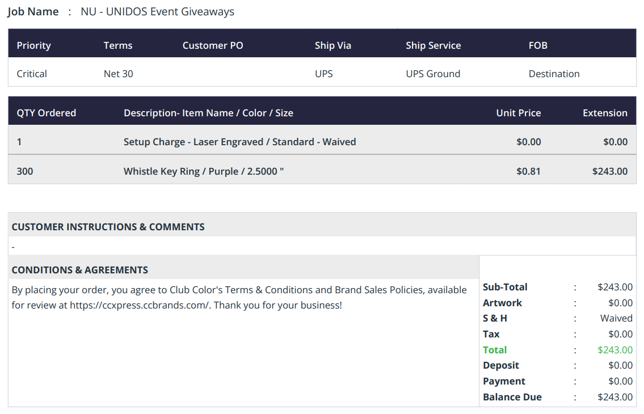Click the Whistle Key Ring / Purple description
The width and height of the screenshot is (644, 414).
point(204,171)
